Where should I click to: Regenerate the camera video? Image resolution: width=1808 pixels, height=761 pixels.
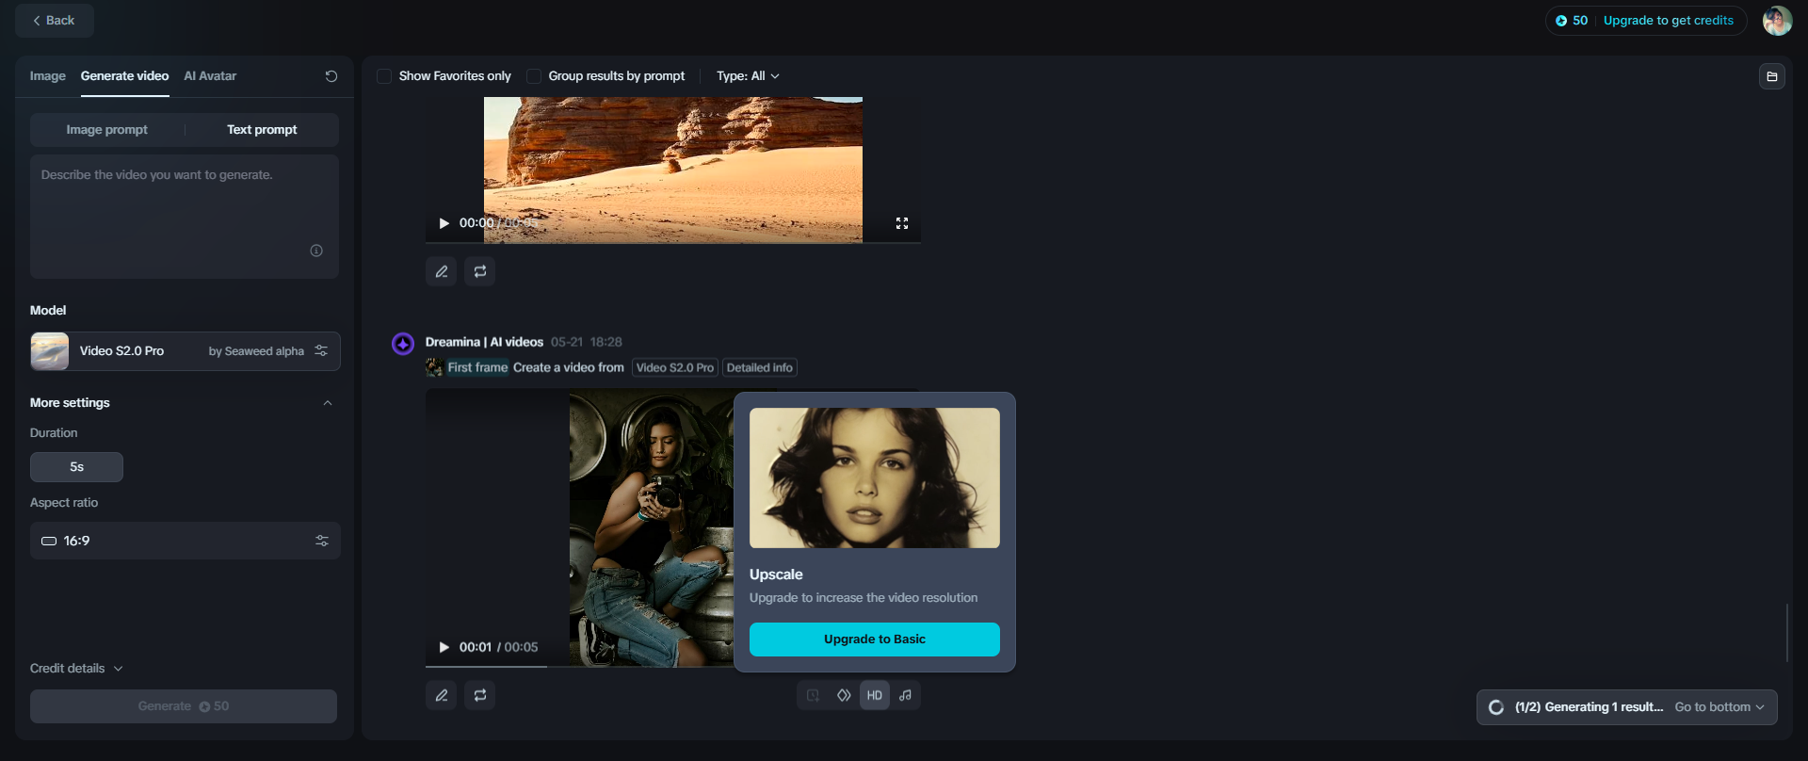pyautogui.click(x=480, y=695)
